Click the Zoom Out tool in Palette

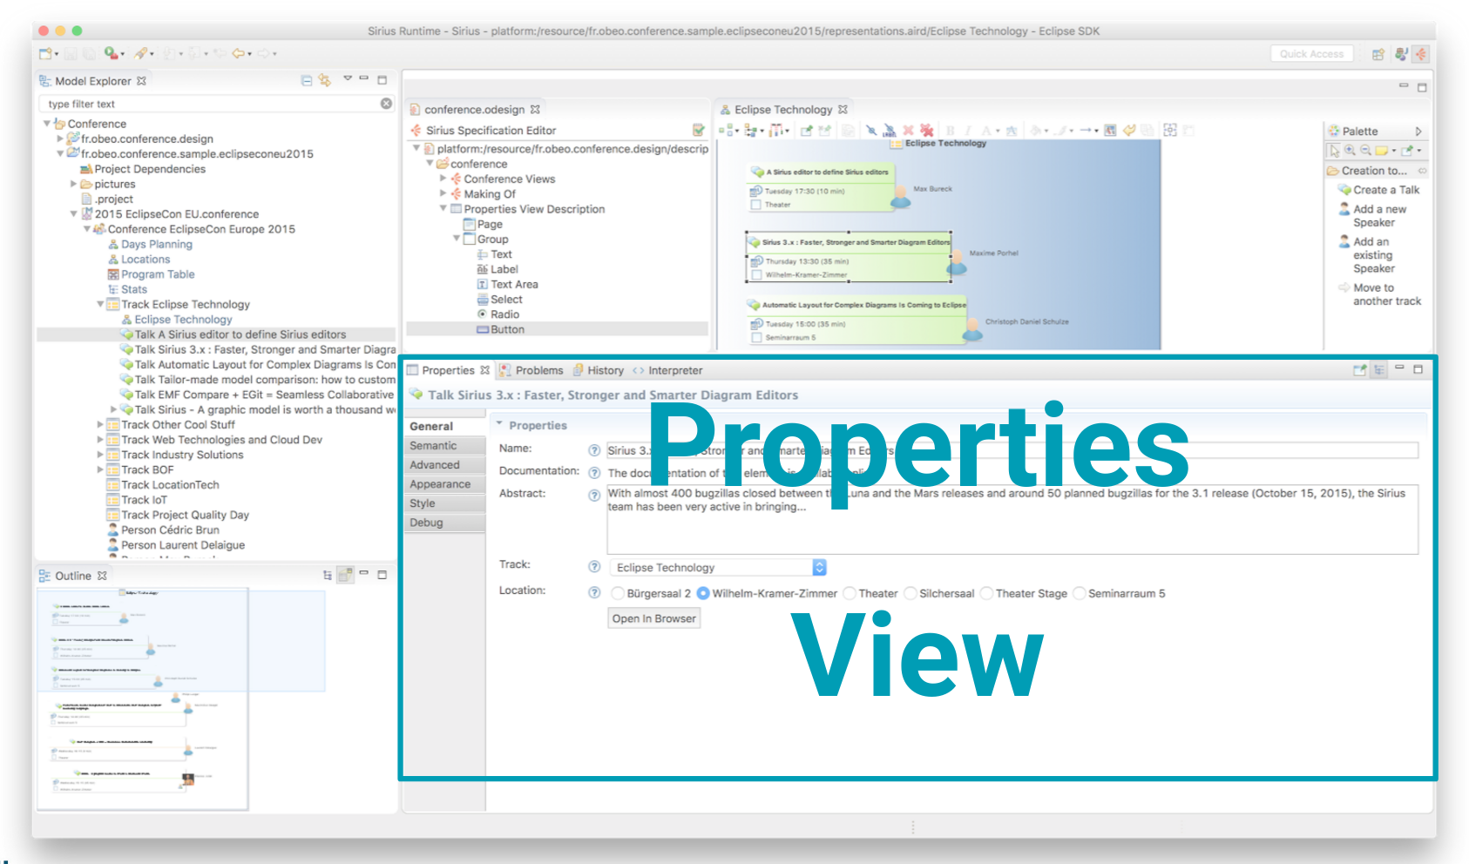(1365, 151)
